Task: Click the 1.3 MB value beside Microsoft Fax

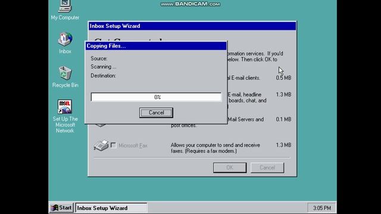Action: tap(283, 145)
